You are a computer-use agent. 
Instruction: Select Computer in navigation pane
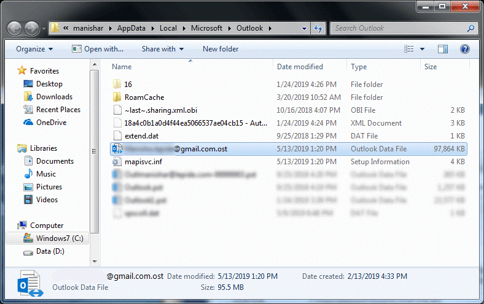(47, 226)
